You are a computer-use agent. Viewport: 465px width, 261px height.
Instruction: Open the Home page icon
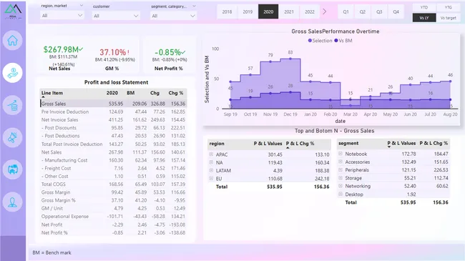(12, 40)
